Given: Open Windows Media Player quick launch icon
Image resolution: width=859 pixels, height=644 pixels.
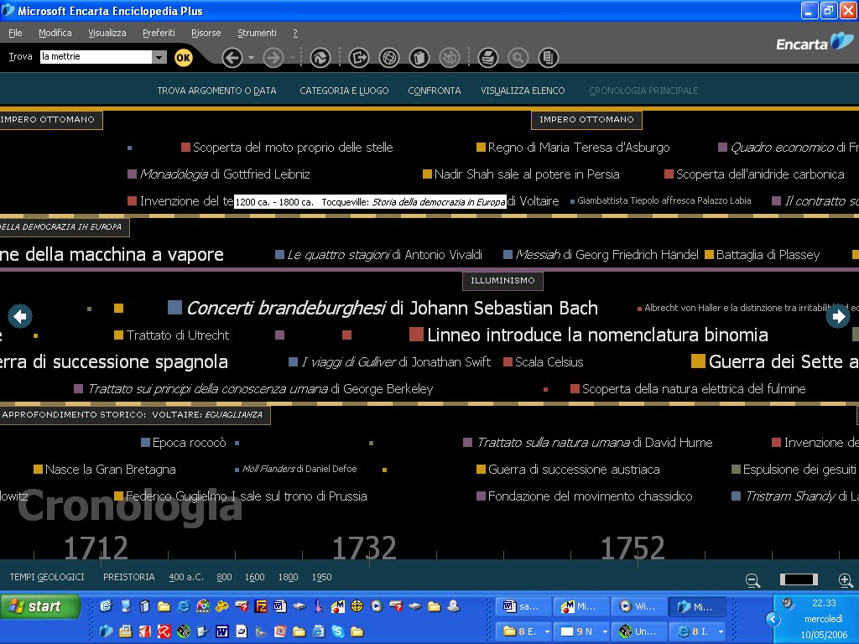Looking at the screenshot, I should coord(377,606).
